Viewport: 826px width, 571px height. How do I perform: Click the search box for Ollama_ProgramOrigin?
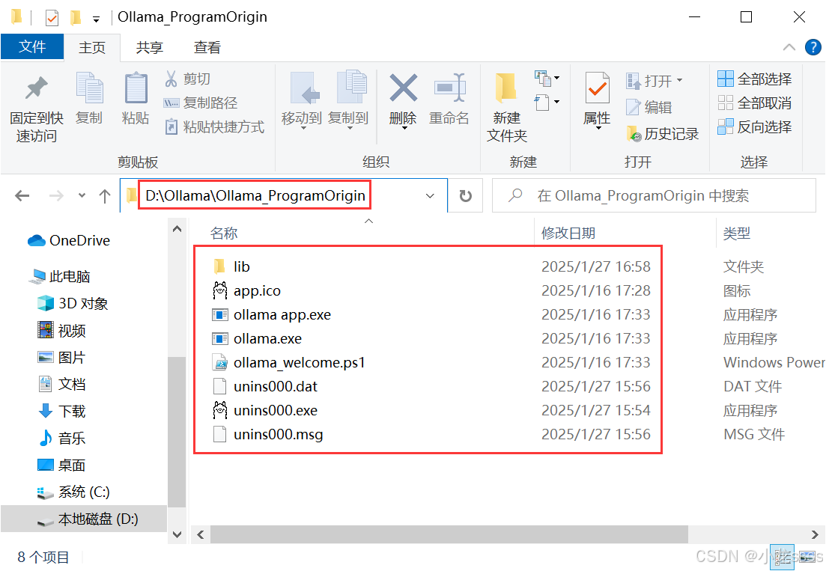coord(655,196)
